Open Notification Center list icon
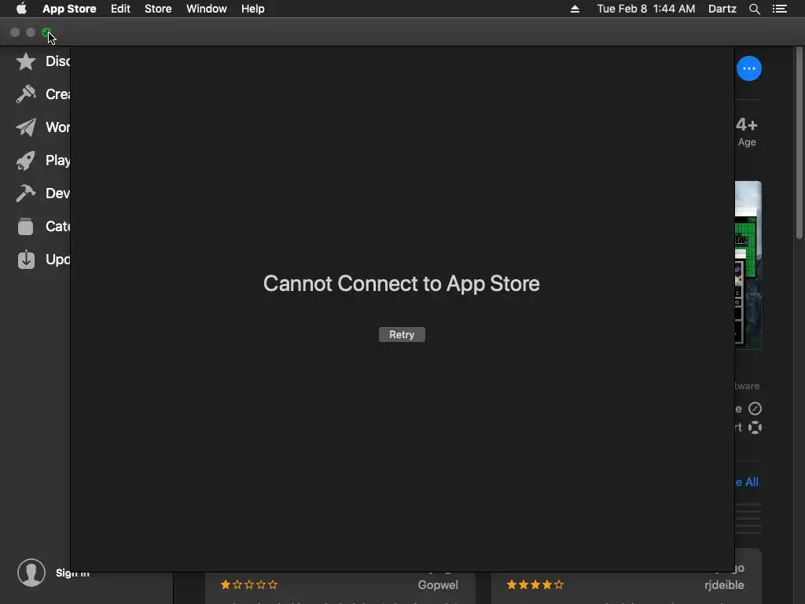Screen dimensions: 805x604 coord(779,9)
